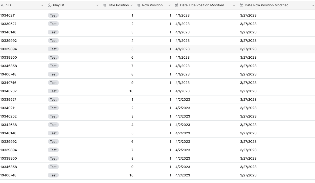Click Title Position 5 in row 10339894 dated 4/1/2023
The image size is (315, 183).
[x=132, y=49]
